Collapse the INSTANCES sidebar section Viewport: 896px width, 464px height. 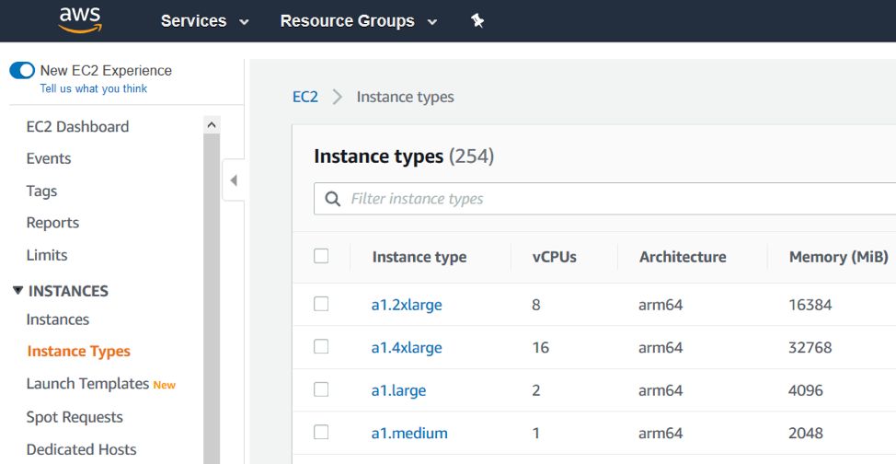tap(18, 291)
